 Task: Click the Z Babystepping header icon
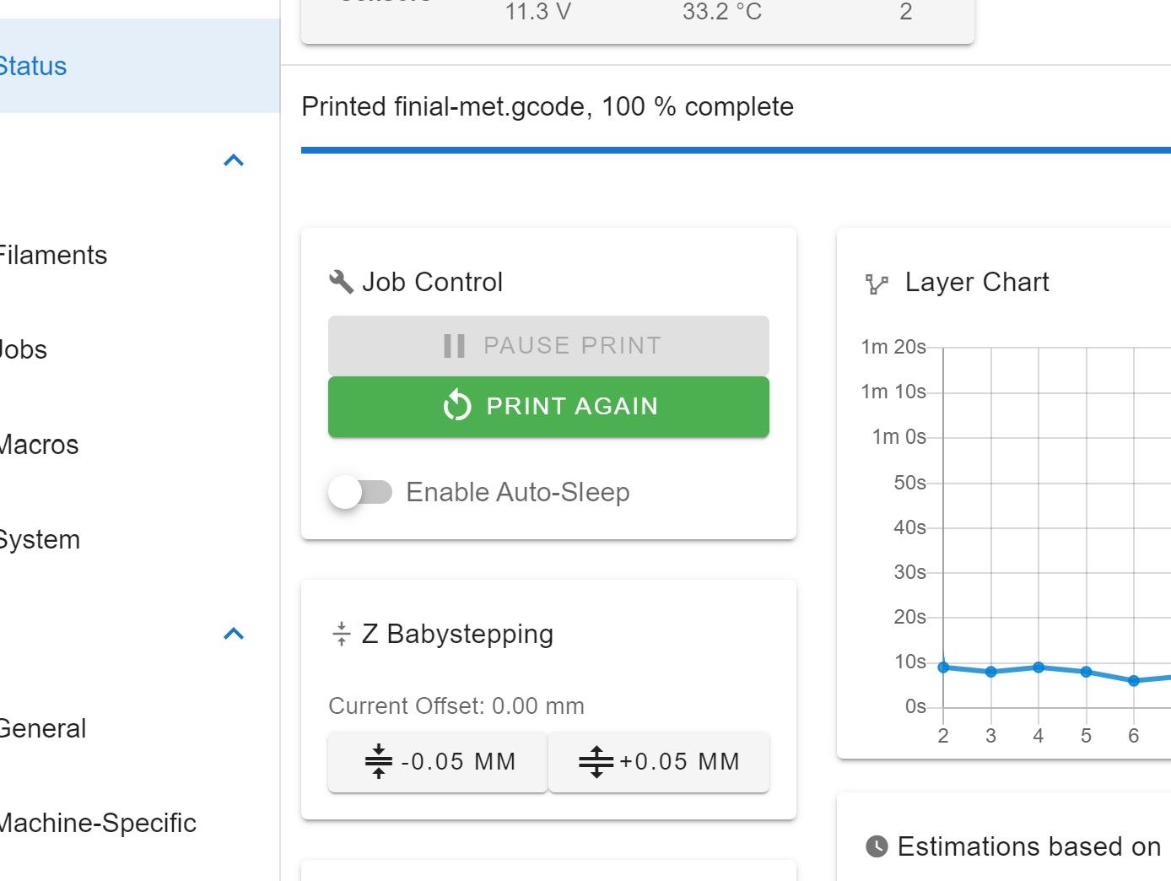[341, 634]
